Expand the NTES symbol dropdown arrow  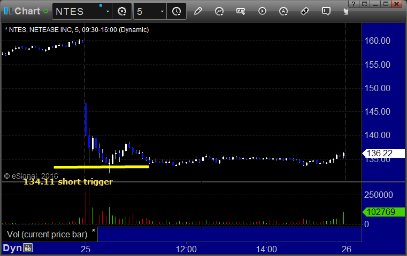[x=107, y=11]
